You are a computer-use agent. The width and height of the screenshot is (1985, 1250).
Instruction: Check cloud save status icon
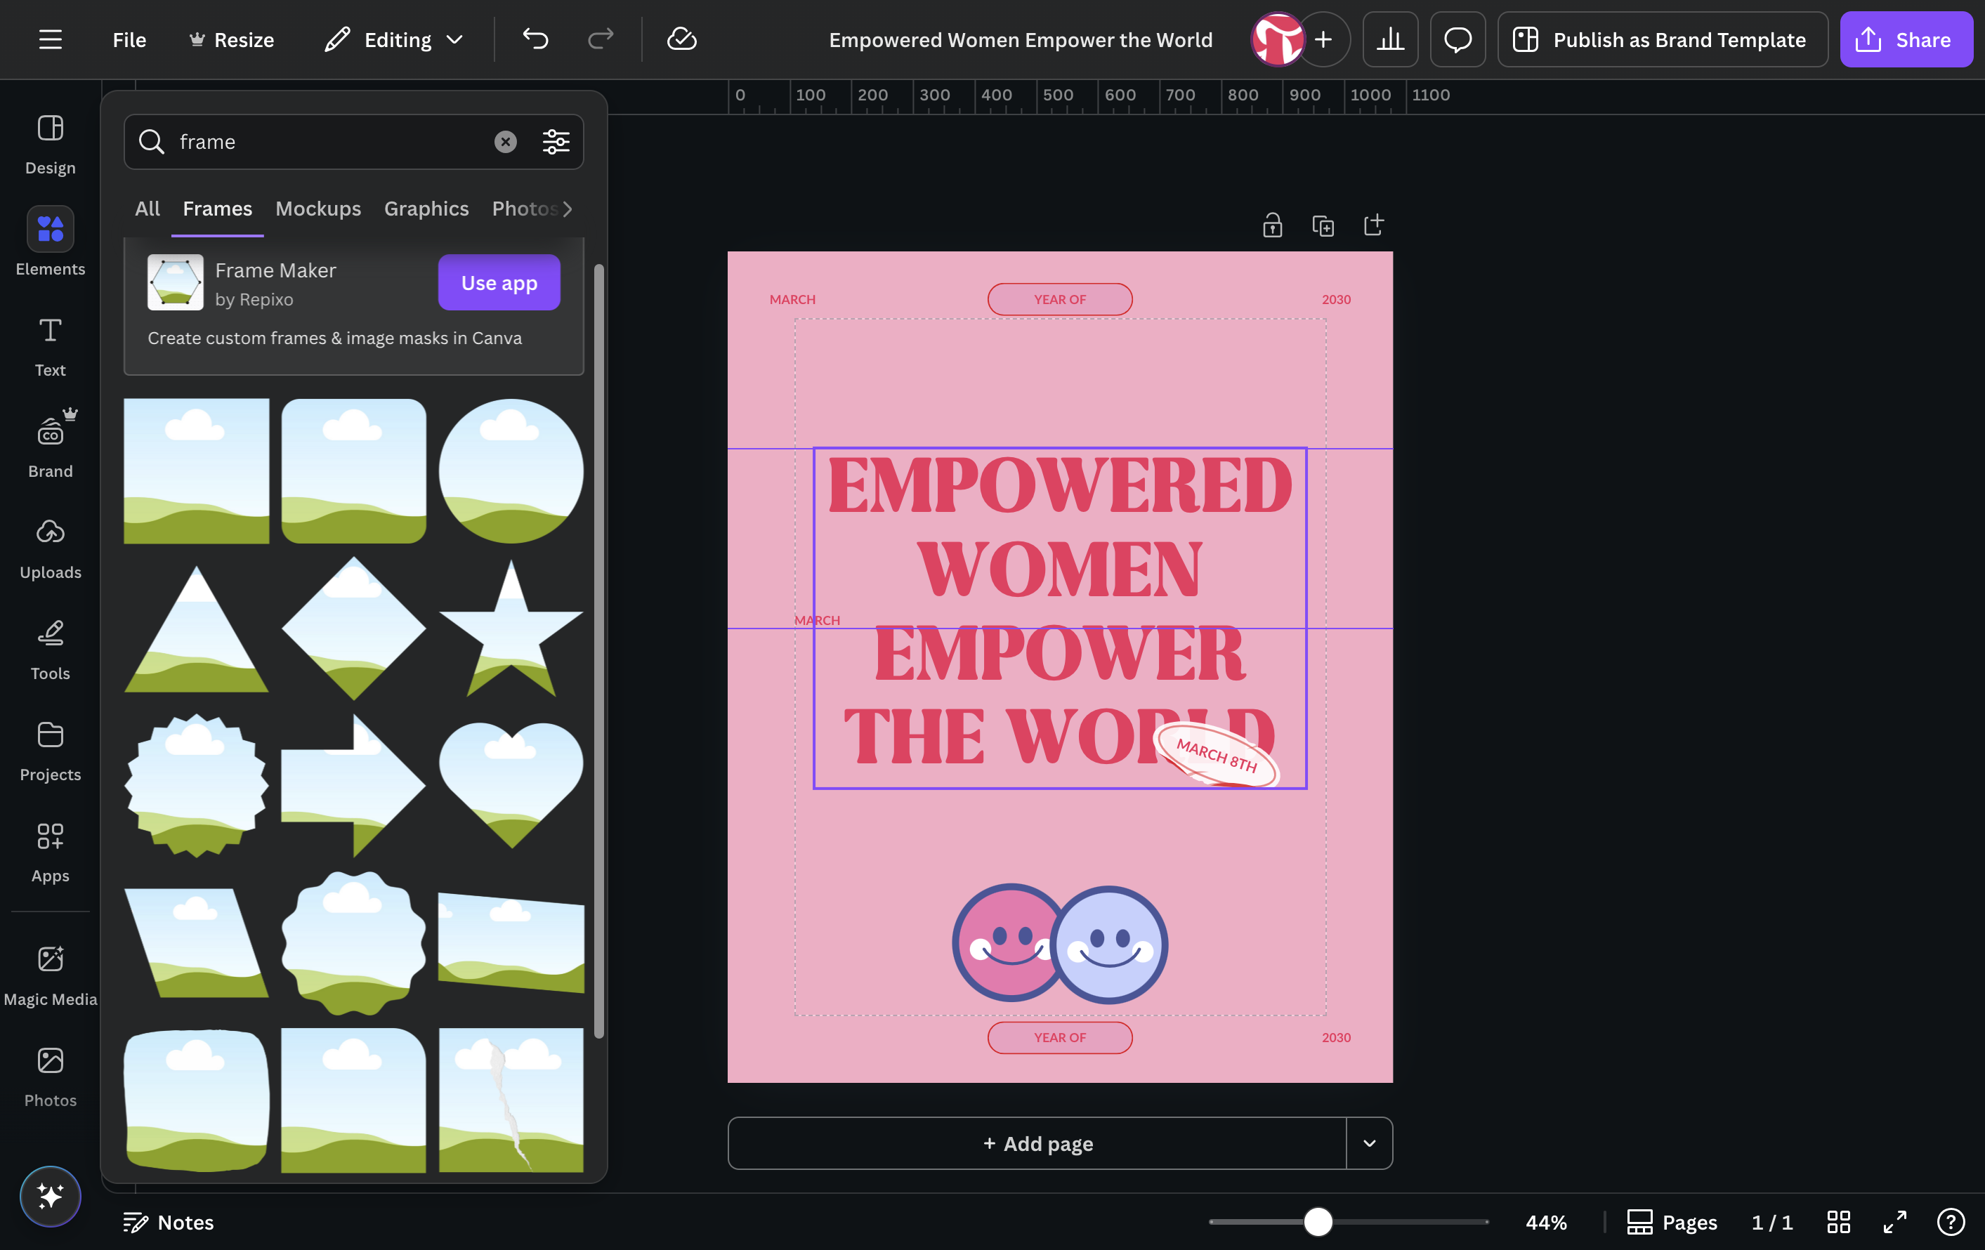682,39
